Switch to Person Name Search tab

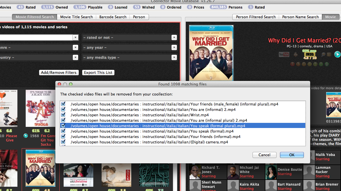(300, 17)
